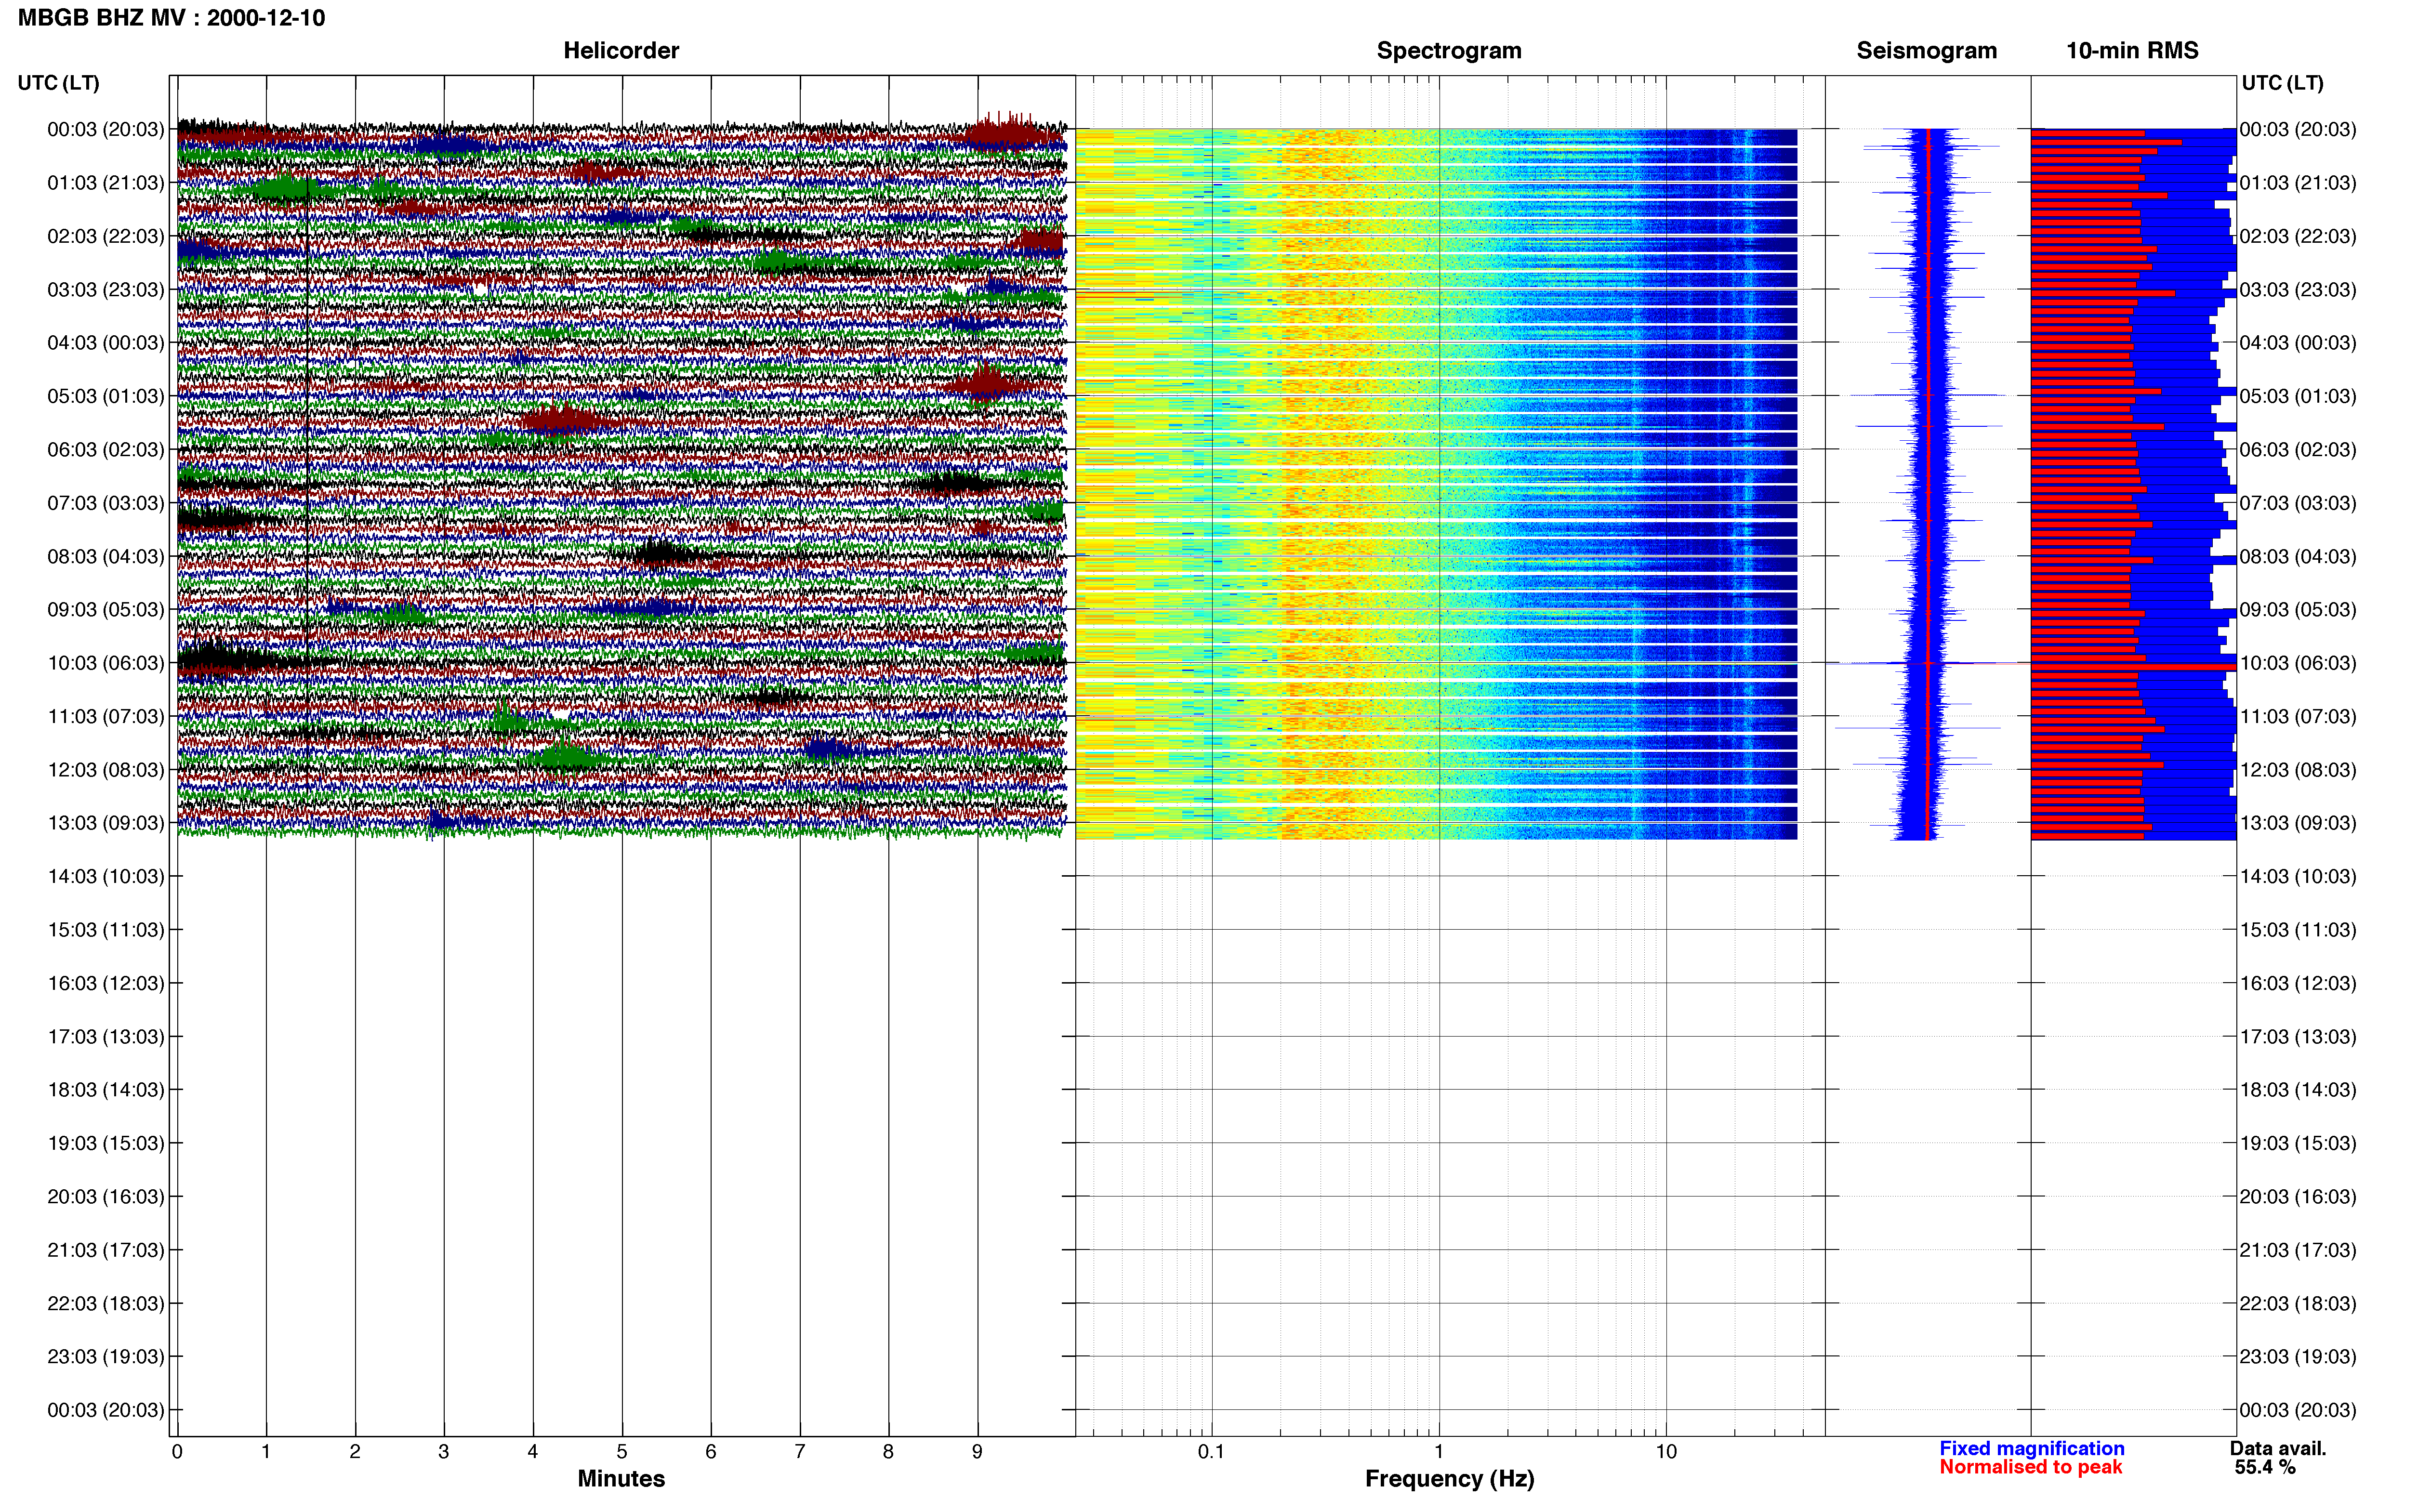
Task: Click the 1 tick on the frequency axis
Action: (x=1439, y=1451)
